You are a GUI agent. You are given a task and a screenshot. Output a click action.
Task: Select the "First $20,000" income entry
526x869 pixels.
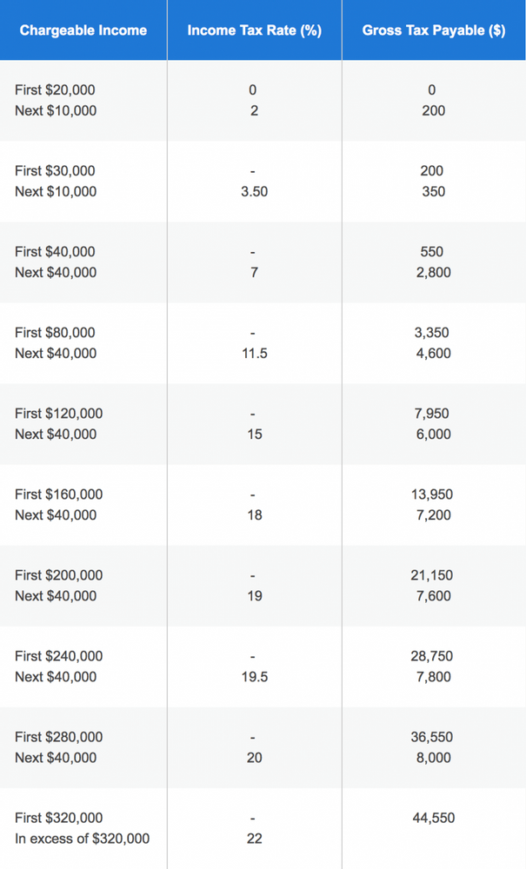(55, 90)
